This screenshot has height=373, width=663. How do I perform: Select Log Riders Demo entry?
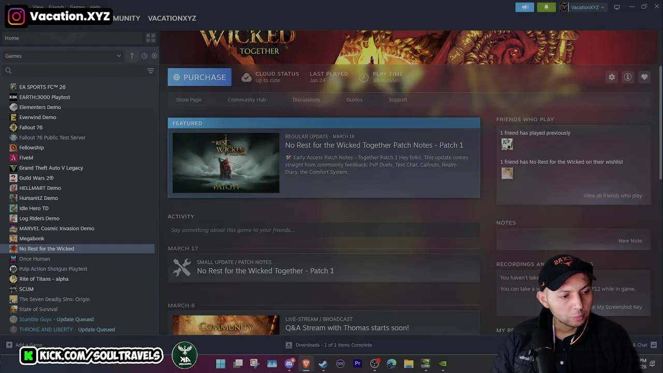39,218
